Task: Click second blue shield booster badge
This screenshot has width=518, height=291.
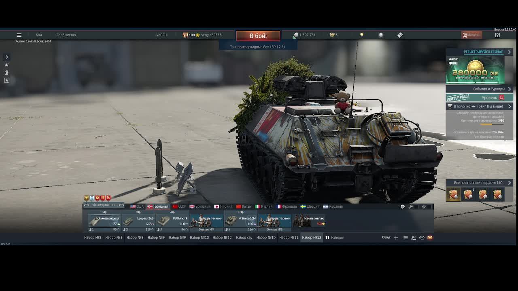Action: tap(92, 198)
